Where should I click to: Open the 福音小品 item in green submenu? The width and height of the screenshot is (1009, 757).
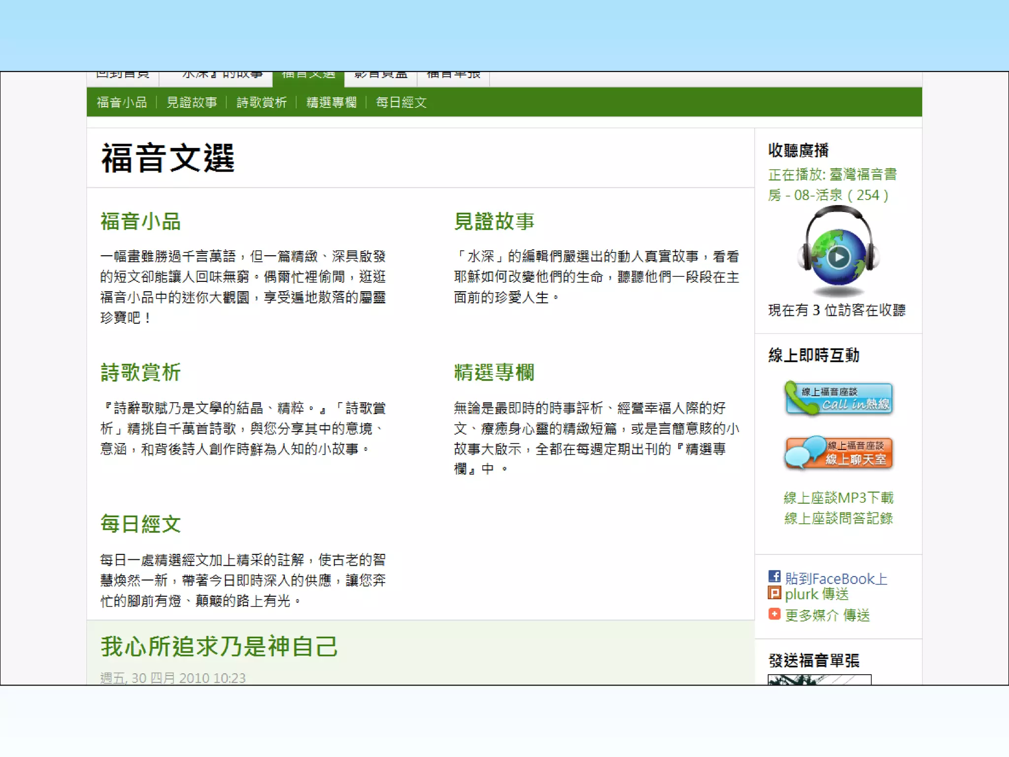pos(122,103)
